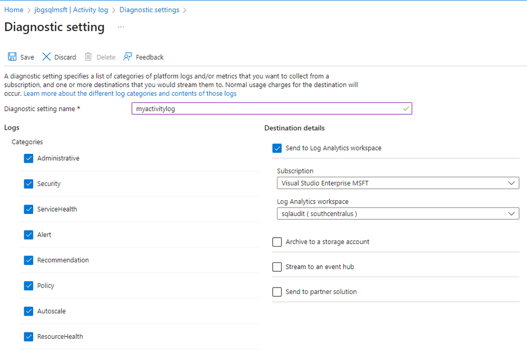Navigate to jbgsqlmsft Activity log breadcrumb

point(71,10)
